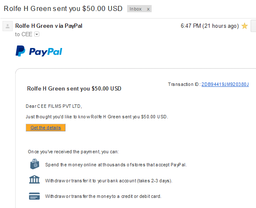This screenshot has width=256, height=208.
Task: Click the Inbox label tag
Action: (x=136, y=9)
